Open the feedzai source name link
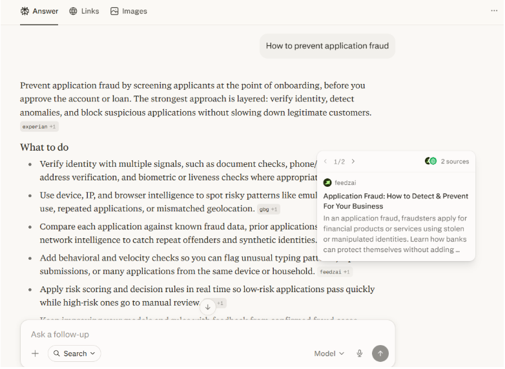 345,183
